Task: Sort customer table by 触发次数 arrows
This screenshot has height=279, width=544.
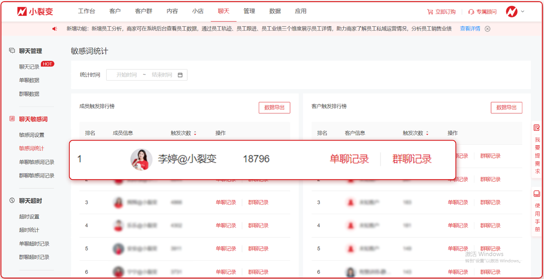Action: coord(427,133)
